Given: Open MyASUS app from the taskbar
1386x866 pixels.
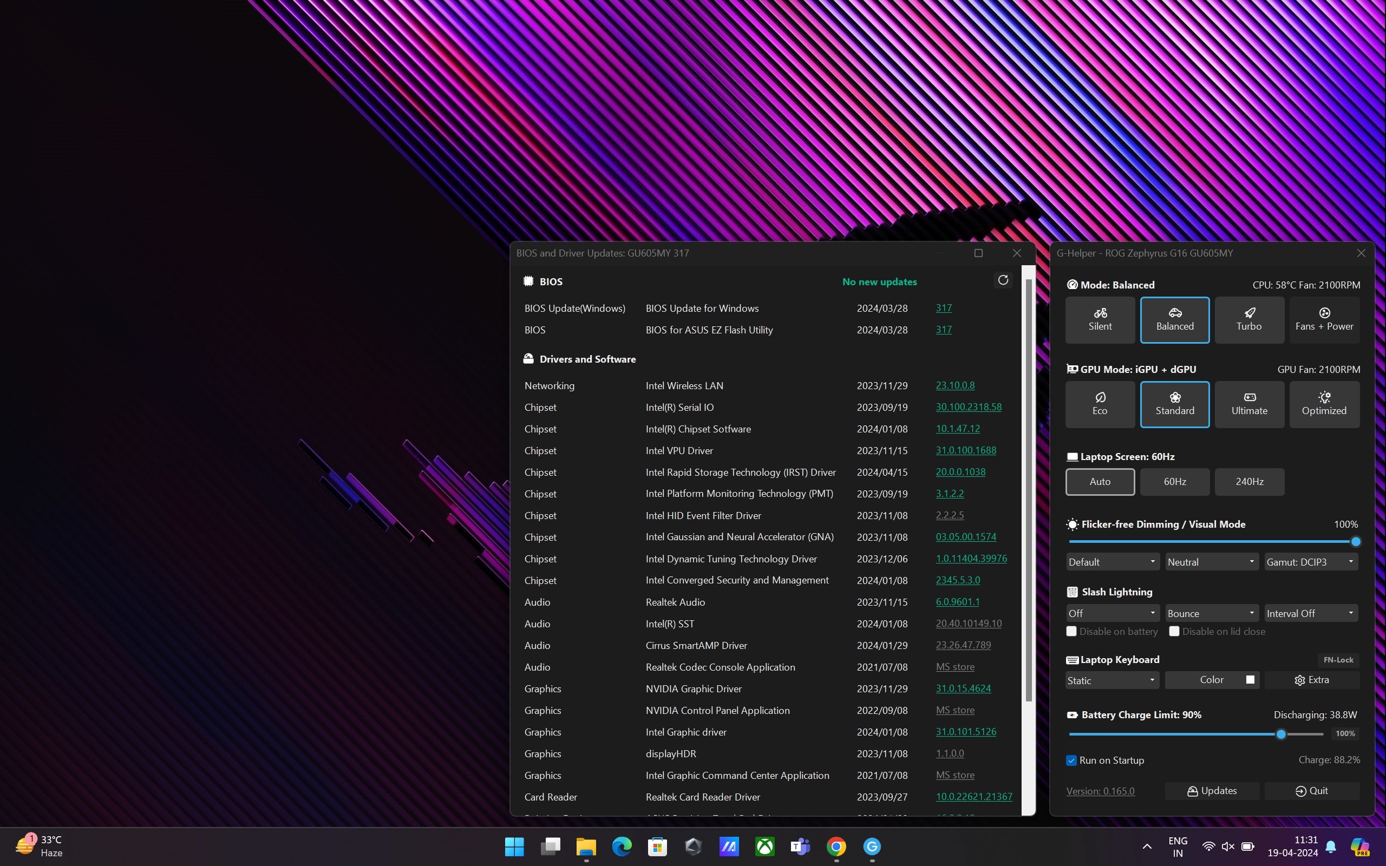Looking at the screenshot, I should [x=729, y=847].
